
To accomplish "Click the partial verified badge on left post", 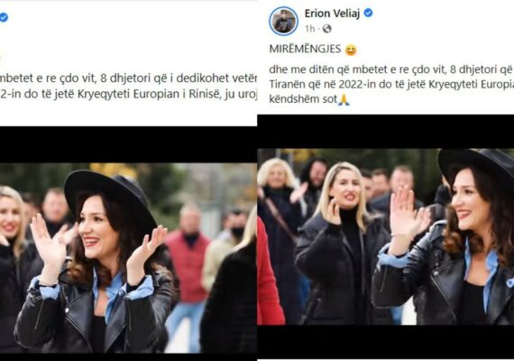I will click(4, 17).
